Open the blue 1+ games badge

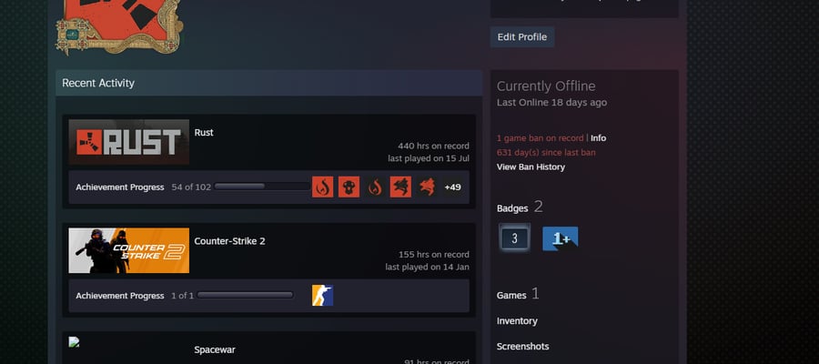click(561, 238)
